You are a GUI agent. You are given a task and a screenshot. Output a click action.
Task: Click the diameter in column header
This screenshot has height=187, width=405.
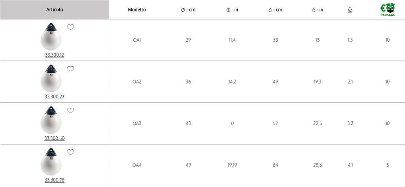(232, 10)
